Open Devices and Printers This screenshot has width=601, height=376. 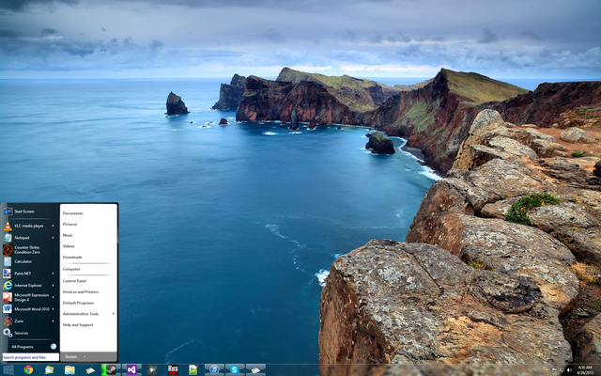81,292
